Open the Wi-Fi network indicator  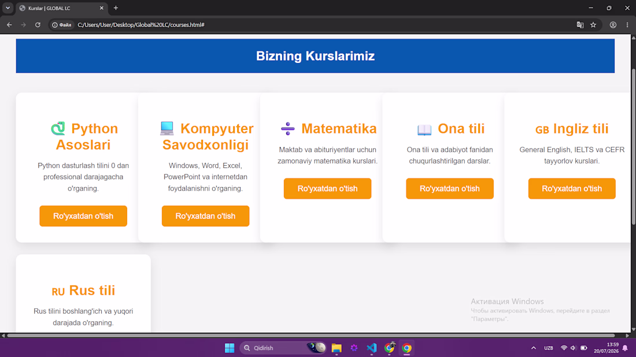[564, 348]
